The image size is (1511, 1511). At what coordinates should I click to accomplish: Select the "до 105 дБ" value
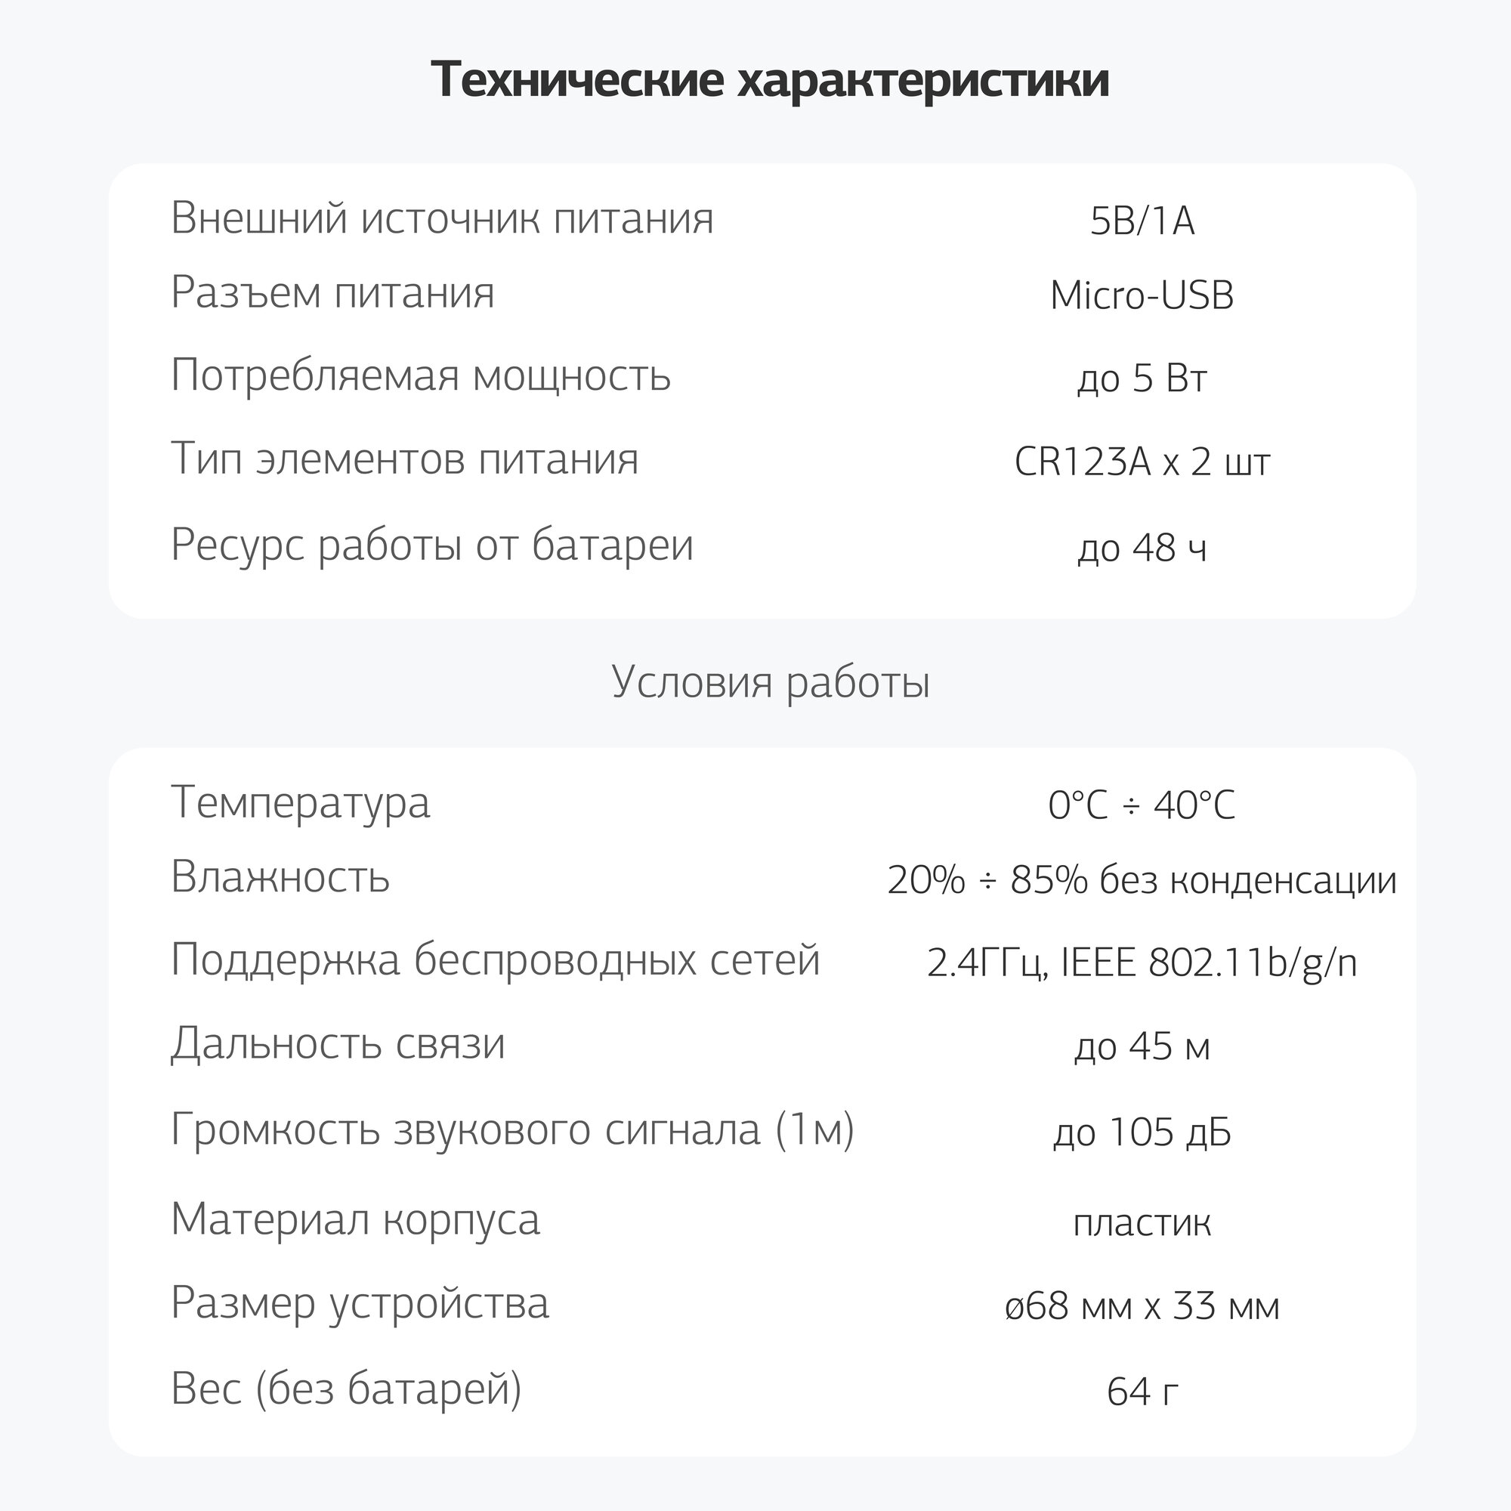click(1142, 1132)
